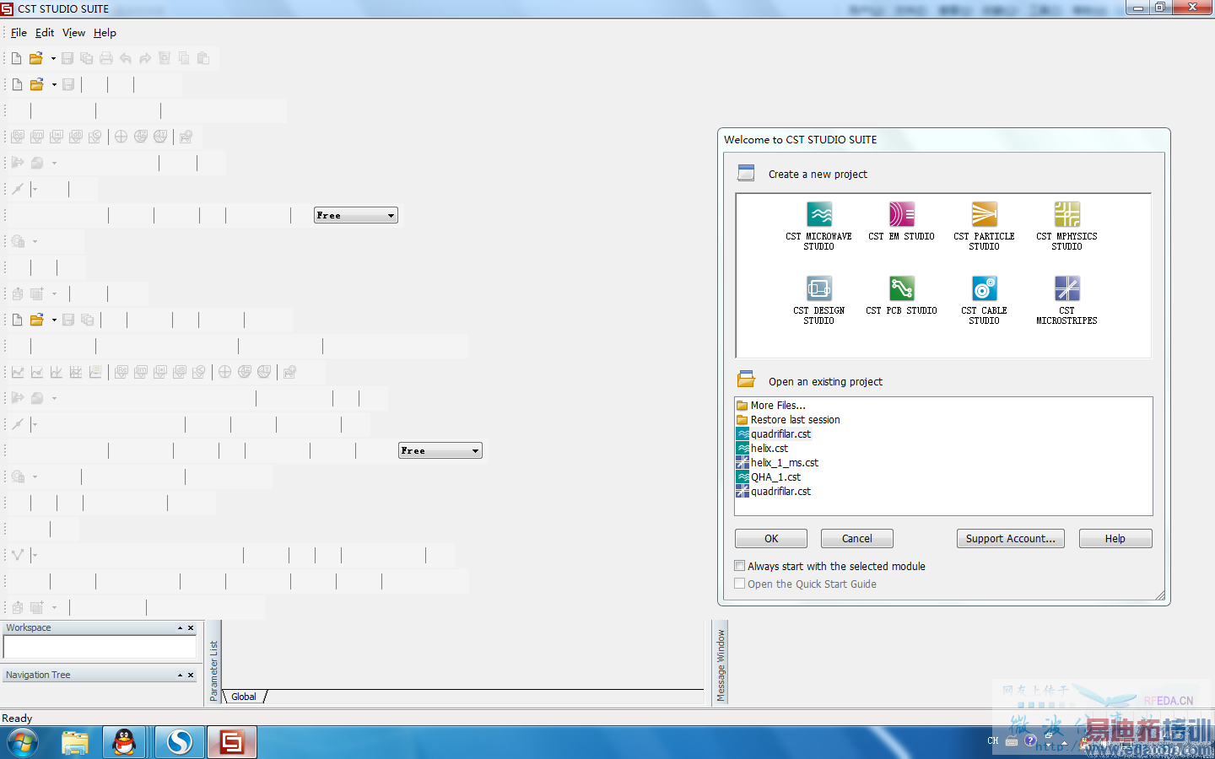Select More Files... in project list
Image resolution: width=1215 pixels, height=759 pixels.
coord(778,406)
